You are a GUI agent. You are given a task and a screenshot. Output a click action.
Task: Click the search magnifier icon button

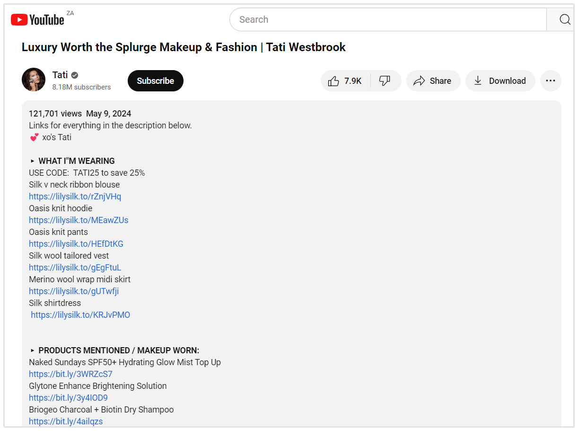[x=564, y=19]
